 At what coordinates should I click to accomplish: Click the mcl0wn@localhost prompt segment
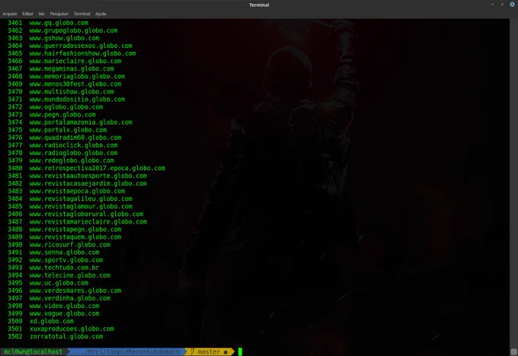click(33, 351)
